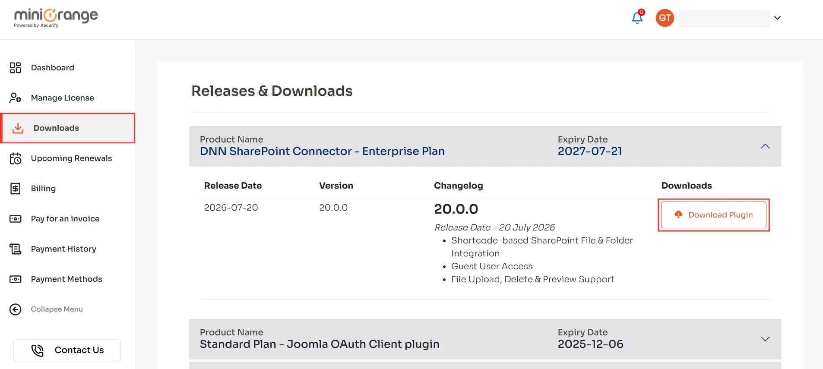Click expiry date 2027-07-21
The image size is (823, 369).
[x=590, y=151]
